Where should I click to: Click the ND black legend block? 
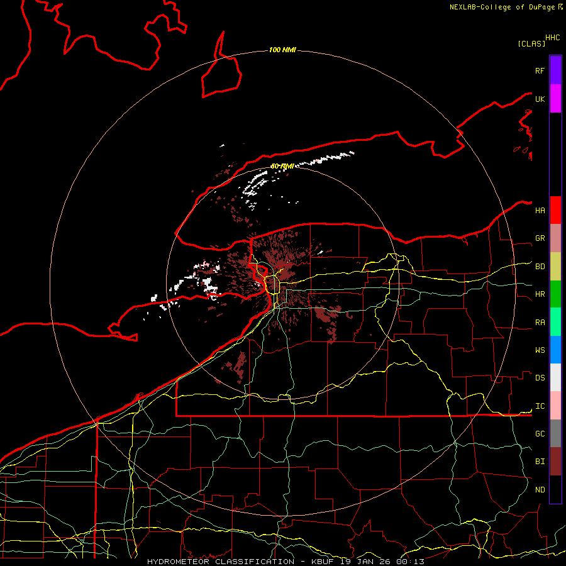[555, 489]
